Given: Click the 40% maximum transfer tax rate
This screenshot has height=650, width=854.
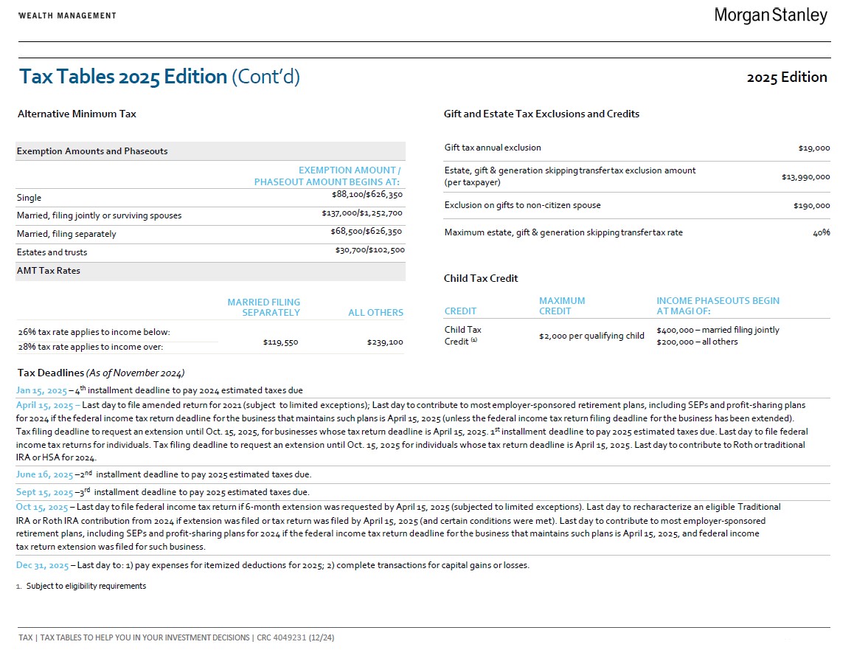Looking at the screenshot, I should [x=822, y=232].
